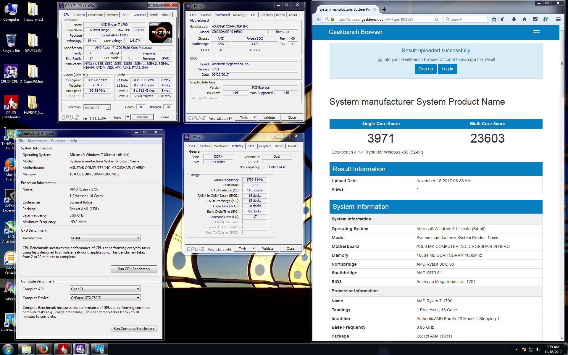568x355 pixels.
Task: Click the system tray volume icon
Action: point(538,349)
